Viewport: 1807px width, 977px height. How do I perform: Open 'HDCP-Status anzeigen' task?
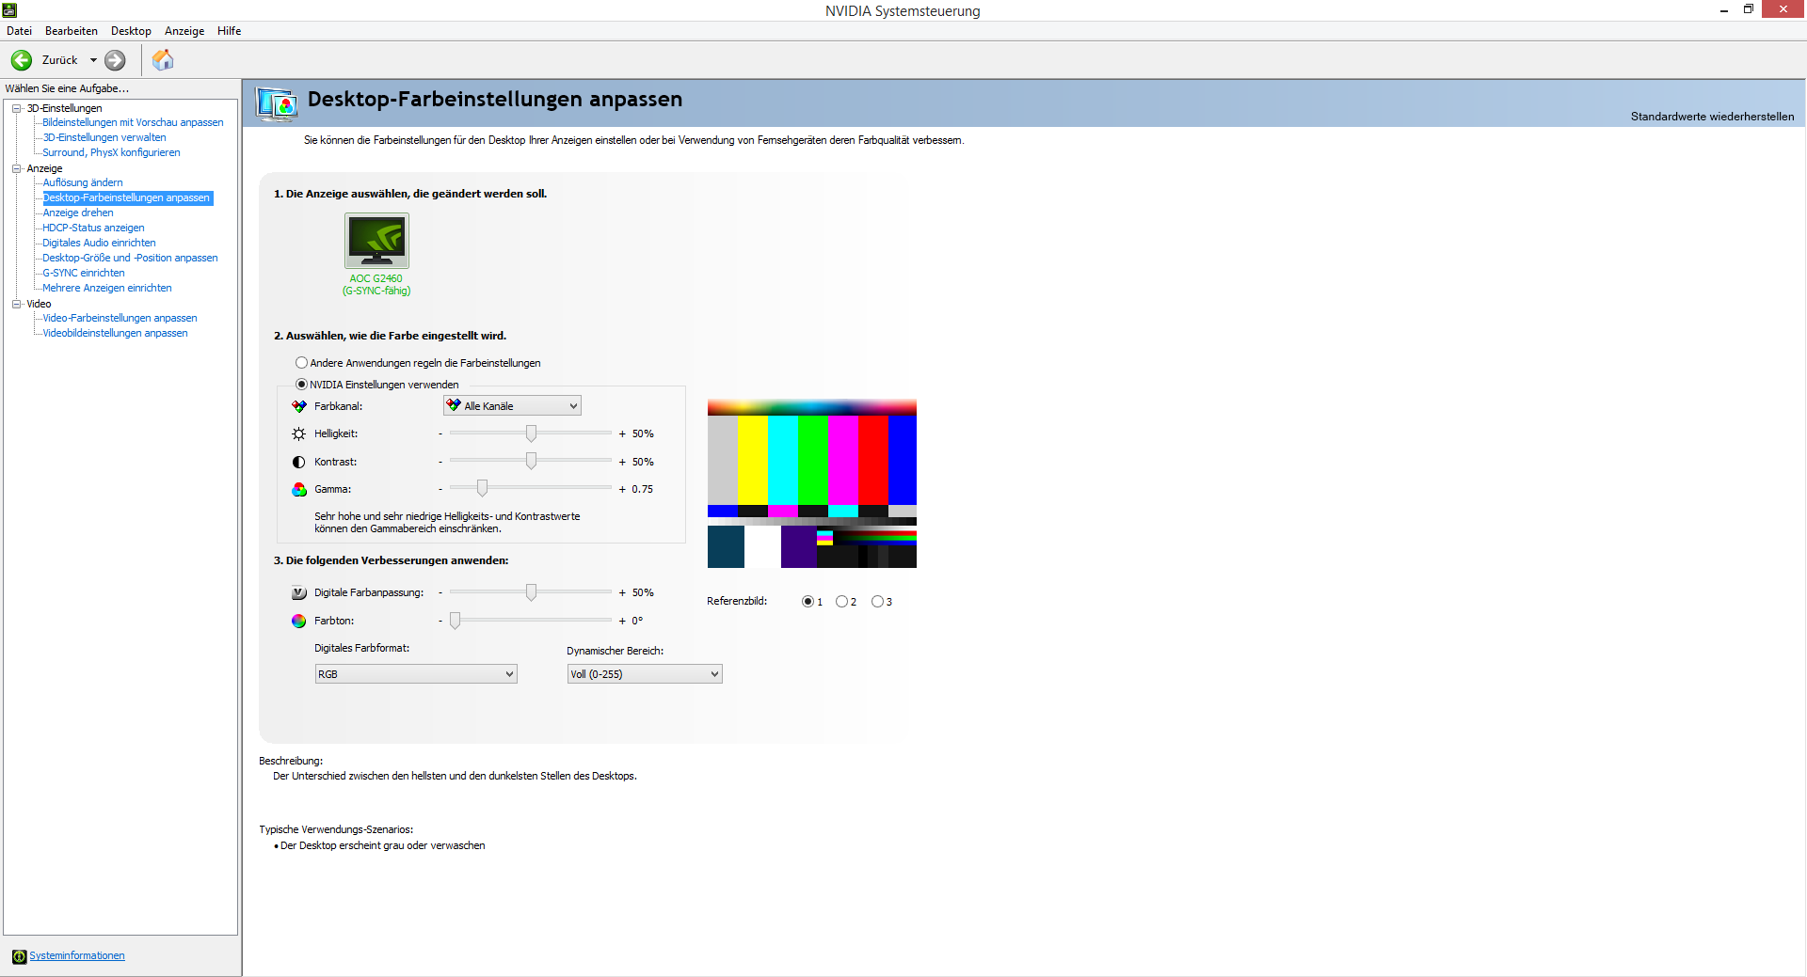click(x=93, y=228)
